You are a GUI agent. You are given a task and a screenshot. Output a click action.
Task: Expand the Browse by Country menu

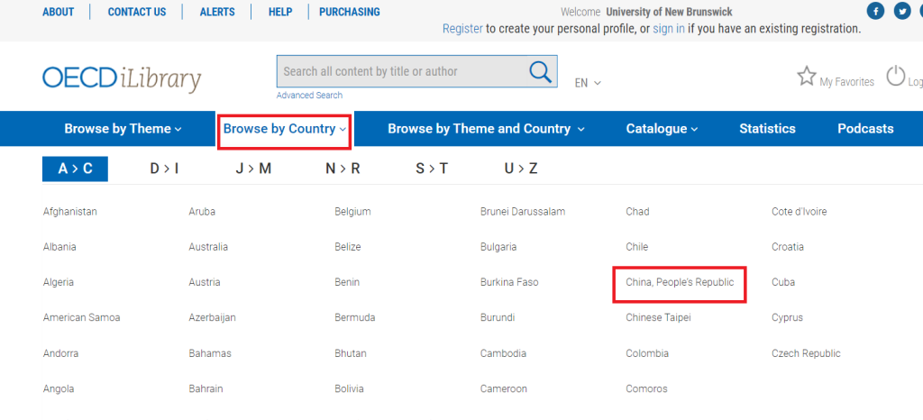click(x=285, y=129)
